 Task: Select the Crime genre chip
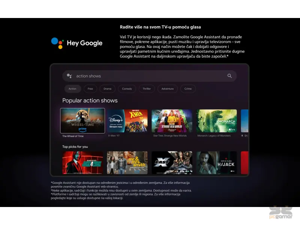tap(188, 89)
